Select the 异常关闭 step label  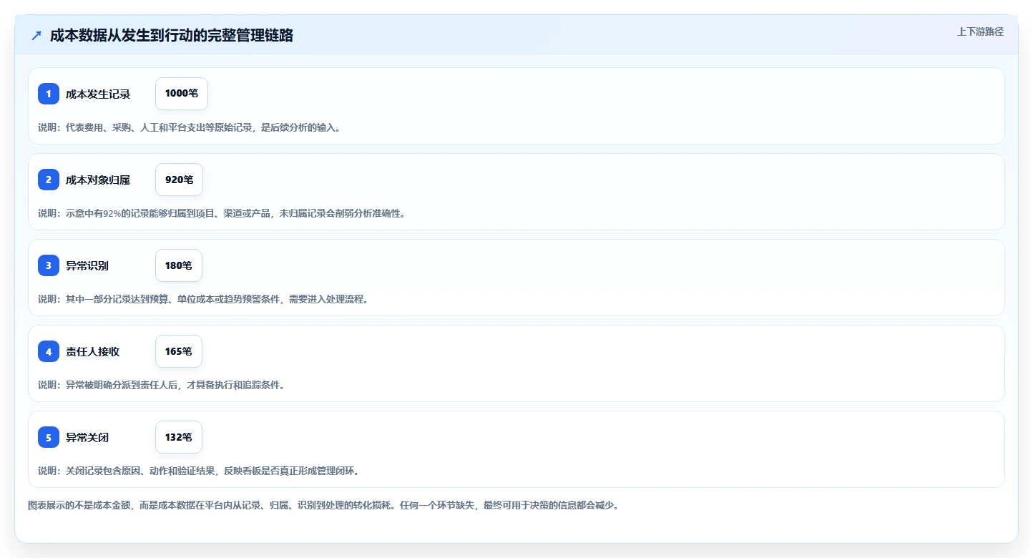[87, 437]
